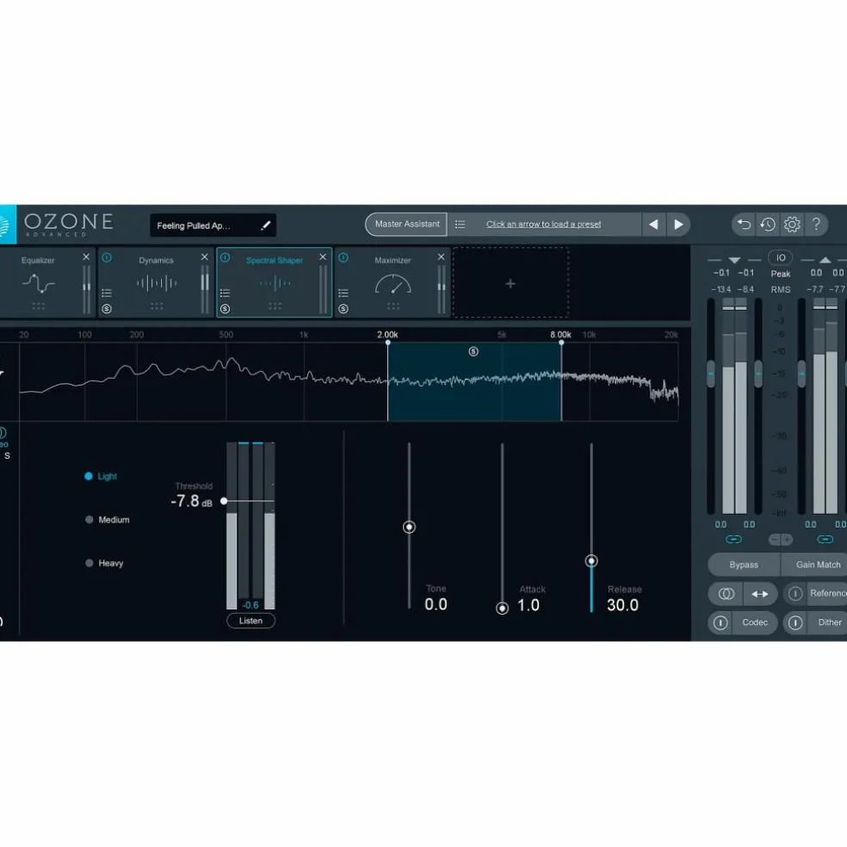Click the Gain Match button

coord(814,565)
